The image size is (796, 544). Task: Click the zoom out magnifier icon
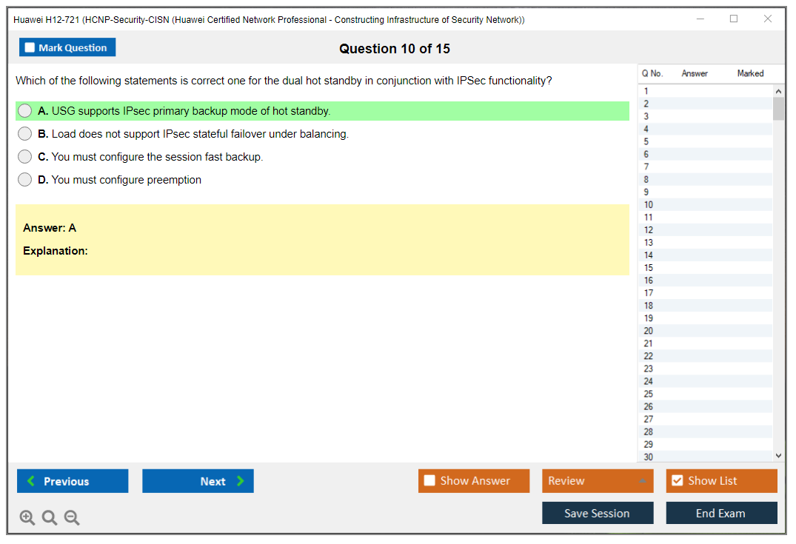[x=72, y=518]
